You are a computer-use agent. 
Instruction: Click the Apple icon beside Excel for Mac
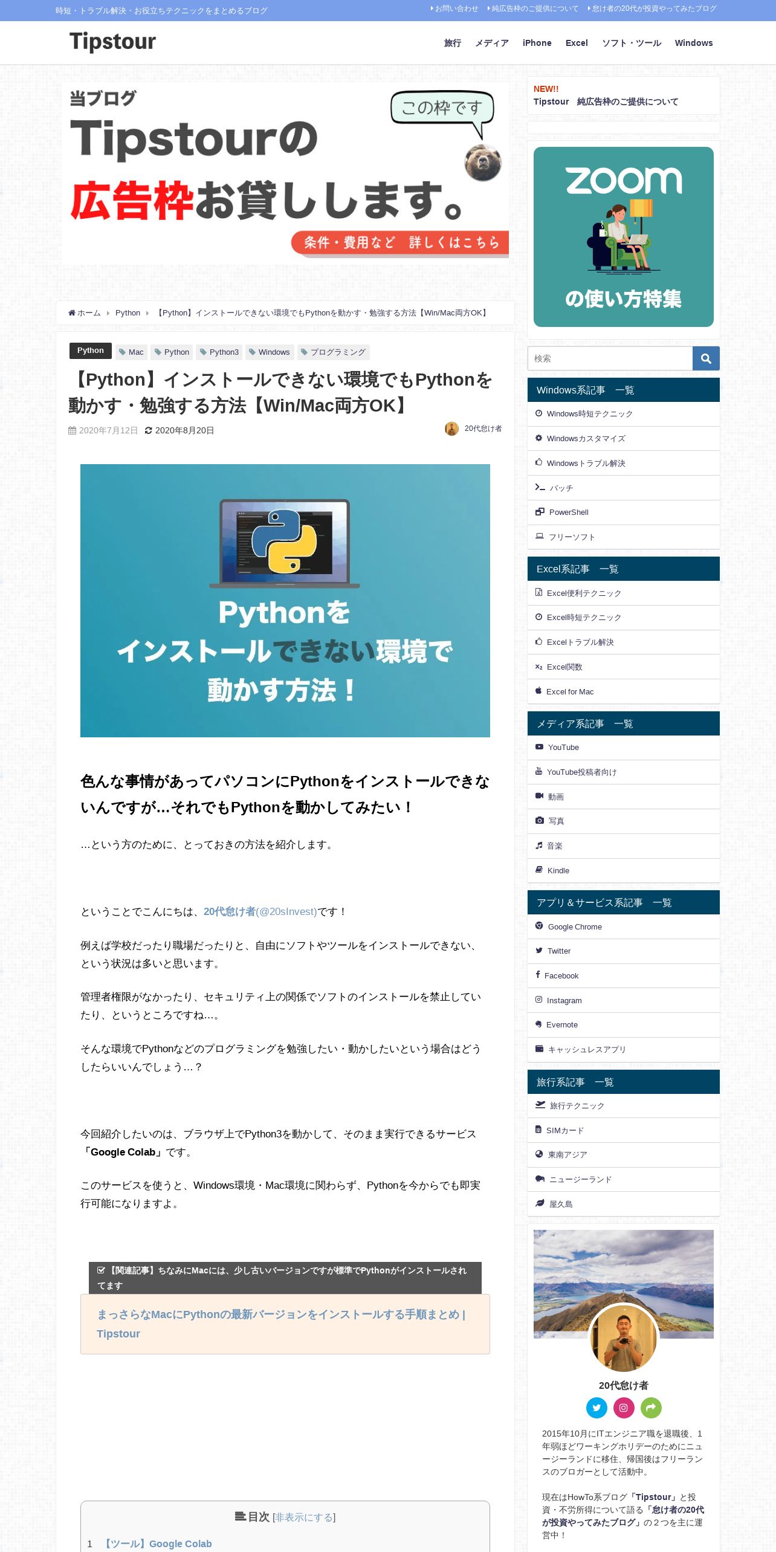(538, 691)
